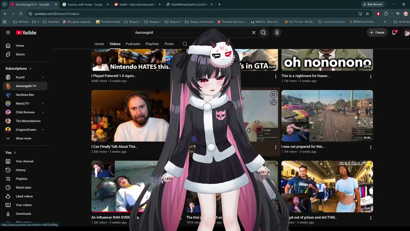The height and width of the screenshot is (231, 410).
Task: Open the Reopen immedietaly bookmarks folder
Action: click(x=199, y=22)
